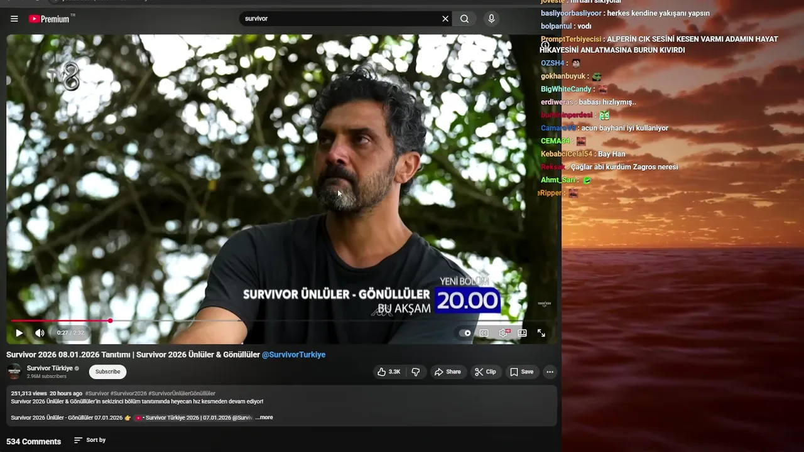Click the #Survivor hashtag

coord(97,394)
